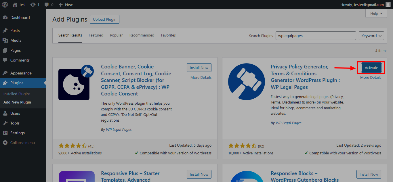Open the Responsive Blocks title link
Viewport: 393px width, 182px height.
[x=305, y=177]
